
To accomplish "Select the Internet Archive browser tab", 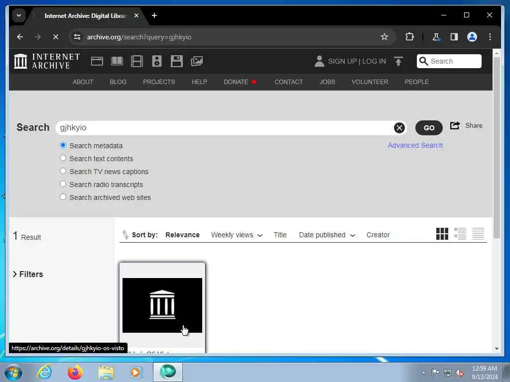I will pos(85,15).
